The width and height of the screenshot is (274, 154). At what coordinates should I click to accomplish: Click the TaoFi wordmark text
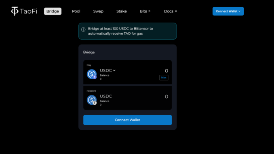pos(28,11)
